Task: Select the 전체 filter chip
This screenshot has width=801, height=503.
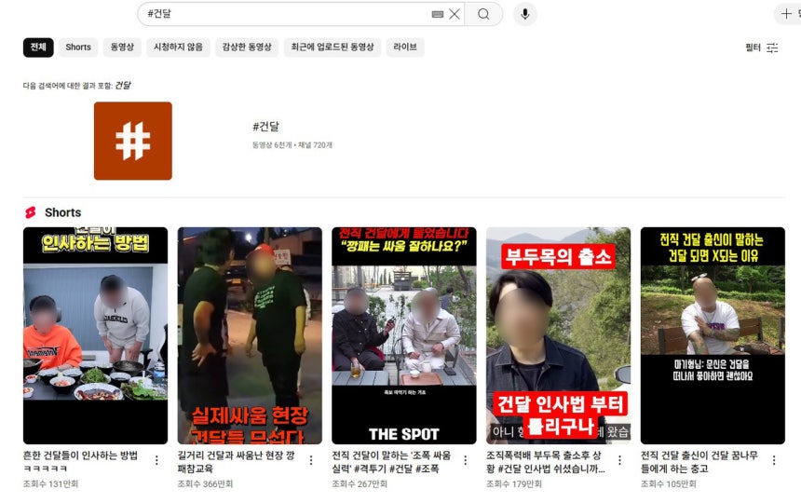Action: click(38, 48)
